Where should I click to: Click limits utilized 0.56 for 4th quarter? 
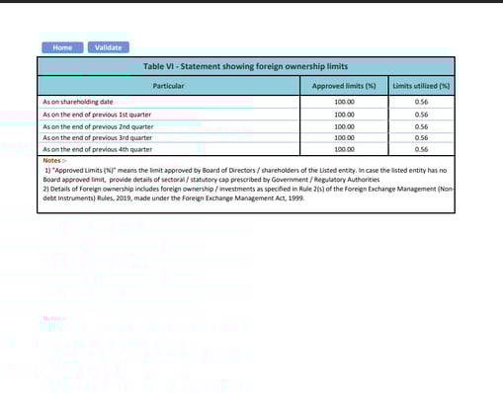[422, 149]
